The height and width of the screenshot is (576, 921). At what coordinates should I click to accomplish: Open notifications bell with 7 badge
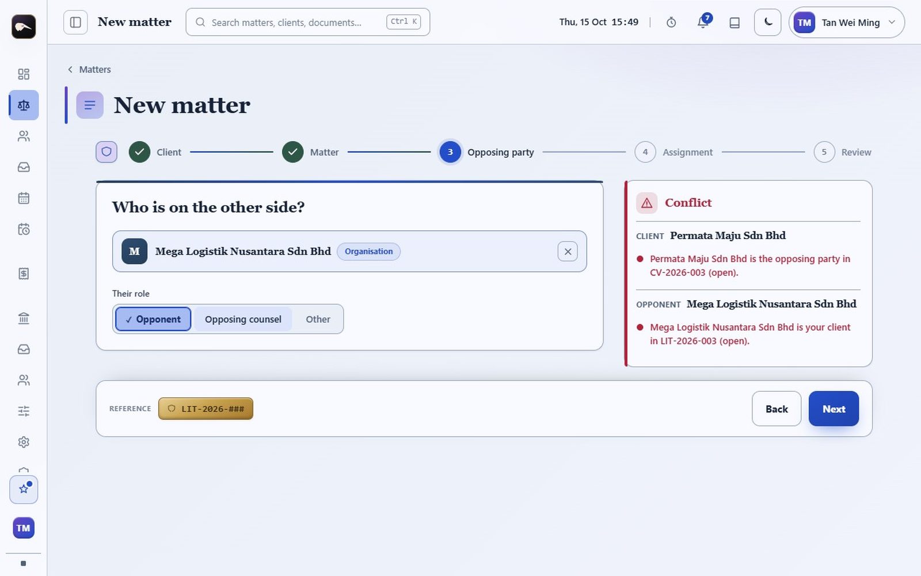point(703,22)
